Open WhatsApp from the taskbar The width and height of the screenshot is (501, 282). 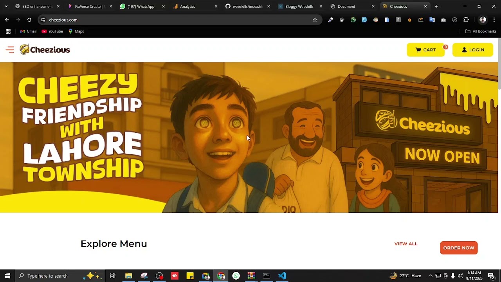[236, 276]
